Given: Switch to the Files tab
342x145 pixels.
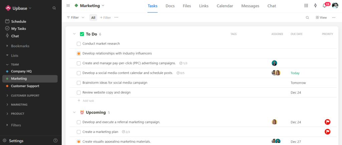Looking at the screenshot, I should (187, 6).
